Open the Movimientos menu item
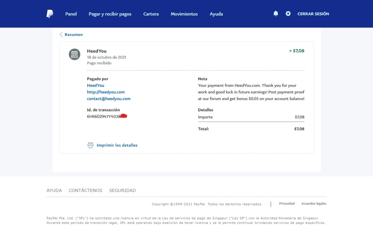The width and height of the screenshot is (373, 235). [x=184, y=14]
